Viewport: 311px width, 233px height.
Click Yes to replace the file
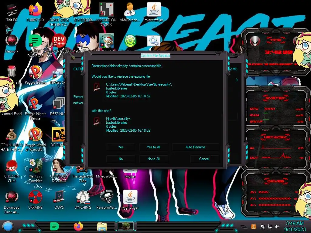click(121, 147)
